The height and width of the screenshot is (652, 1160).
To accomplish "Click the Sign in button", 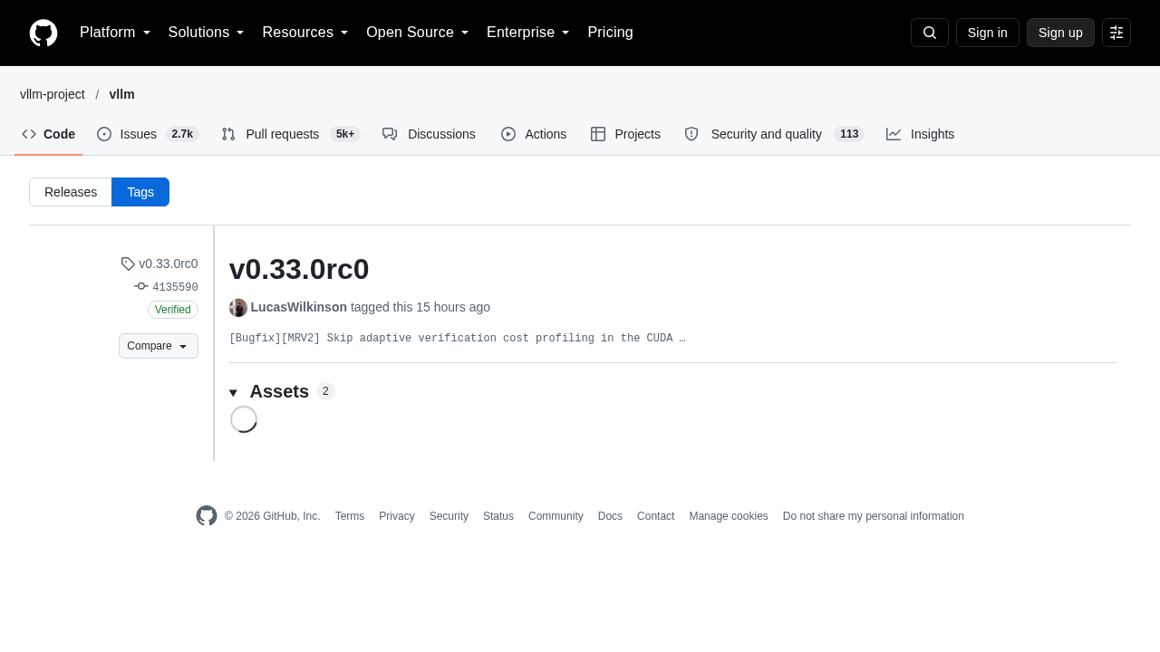I will (988, 33).
